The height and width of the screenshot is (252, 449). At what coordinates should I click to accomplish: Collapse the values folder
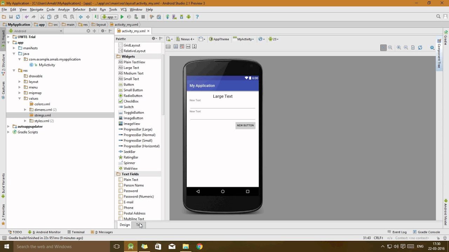point(20,98)
